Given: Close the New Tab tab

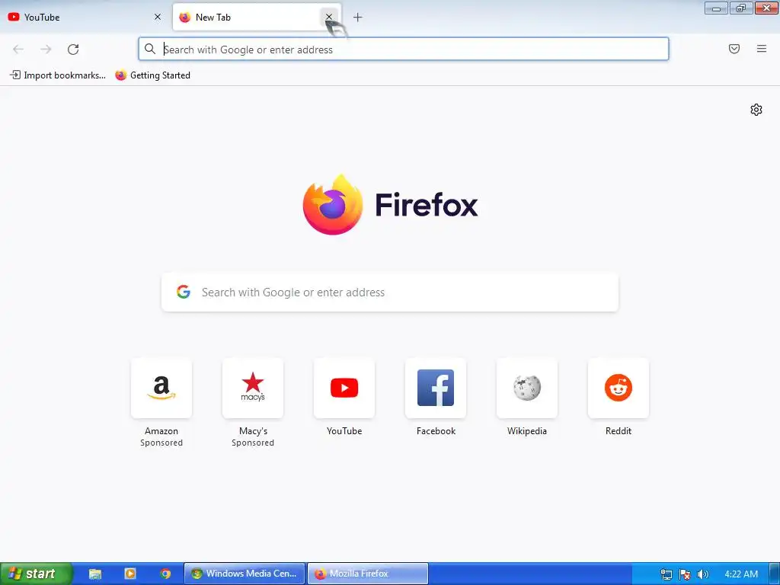Looking at the screenshot, I should click(x=329, y=17).
